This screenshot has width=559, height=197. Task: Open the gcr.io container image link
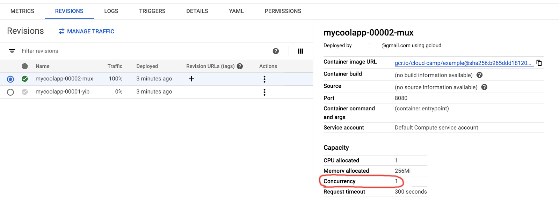462,63
